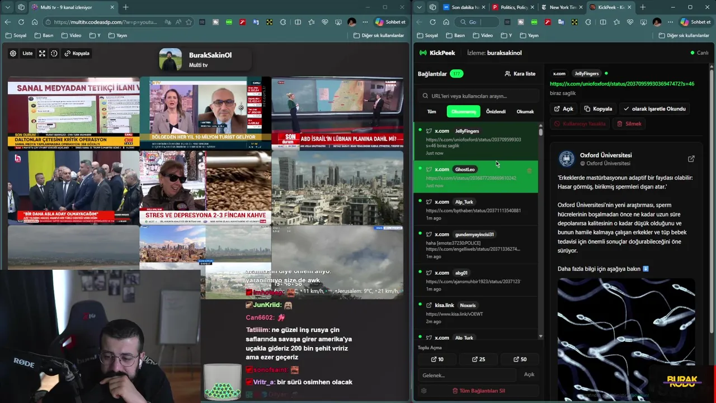The image size is (716, 403).
Task: Refresh the KickPeek browser page
Action: click(432, 22)
